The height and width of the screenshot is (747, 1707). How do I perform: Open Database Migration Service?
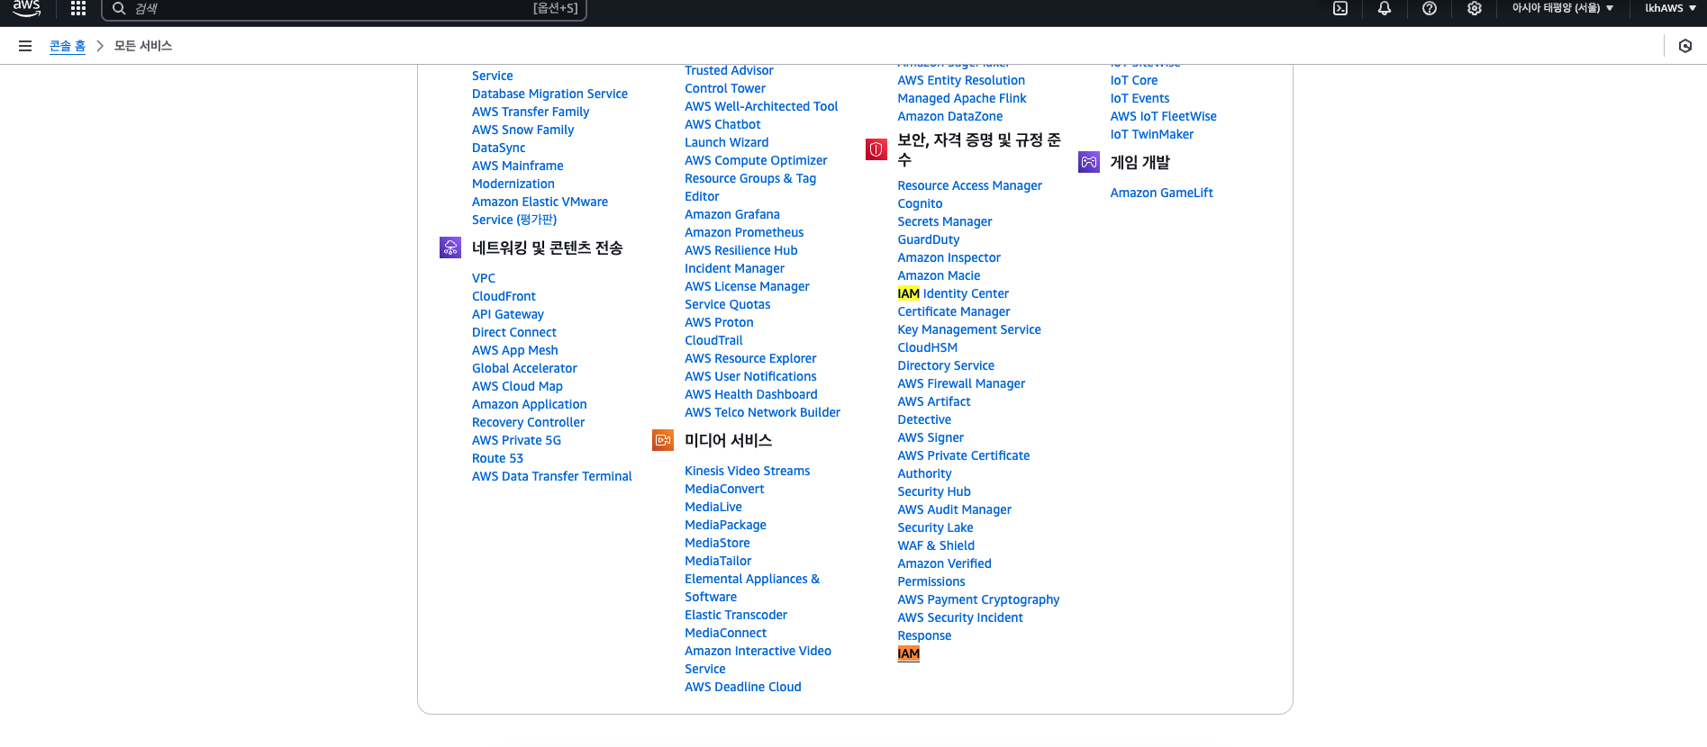[x=549, y=94]
